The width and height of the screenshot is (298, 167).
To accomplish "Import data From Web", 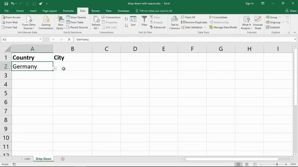I will click(x=10, y=22).
